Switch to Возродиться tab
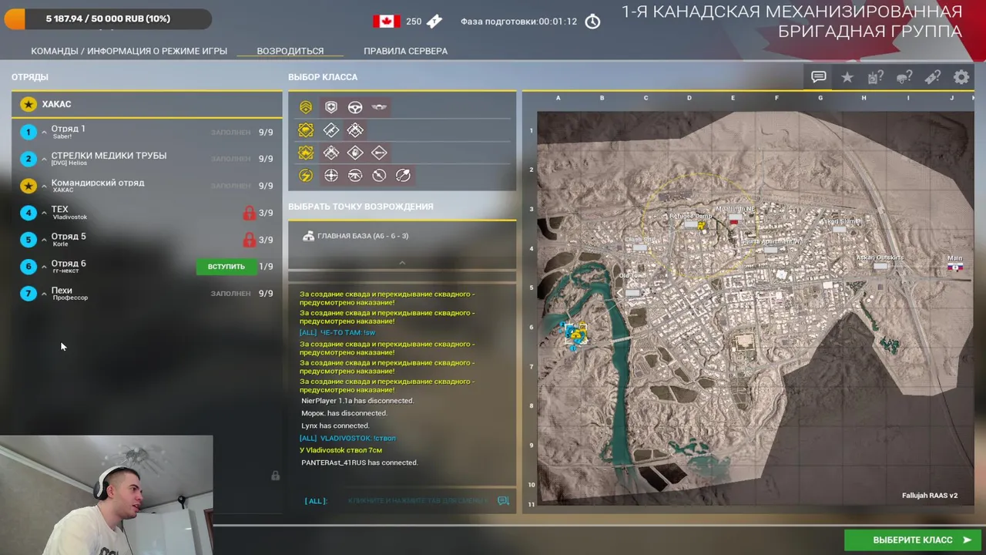The width and height of the screenshot is (986, 555). click(290, 51)
